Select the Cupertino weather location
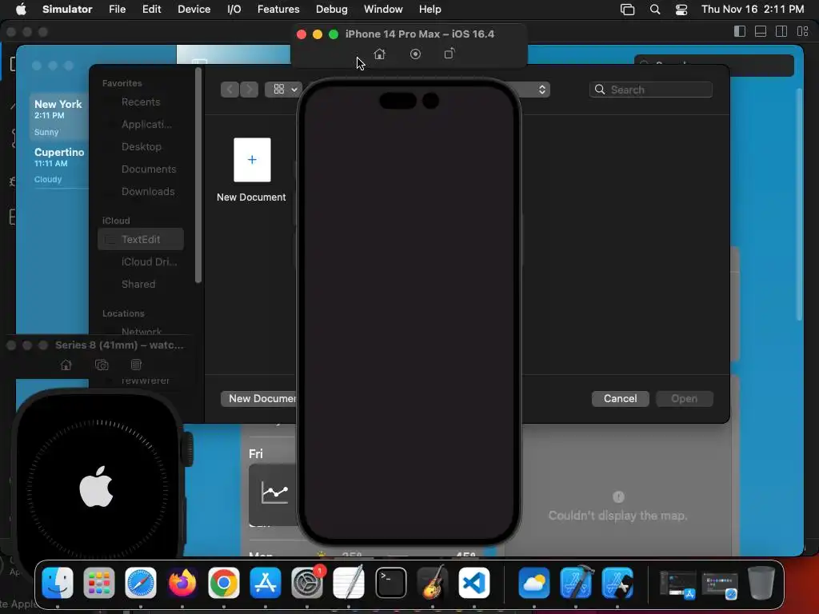 pos(58,165)
